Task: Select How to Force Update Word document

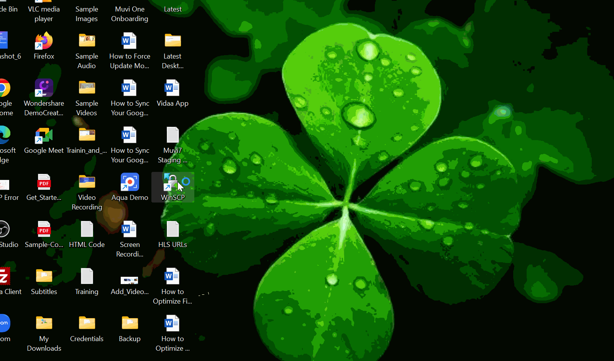Action: coord(130,41)
